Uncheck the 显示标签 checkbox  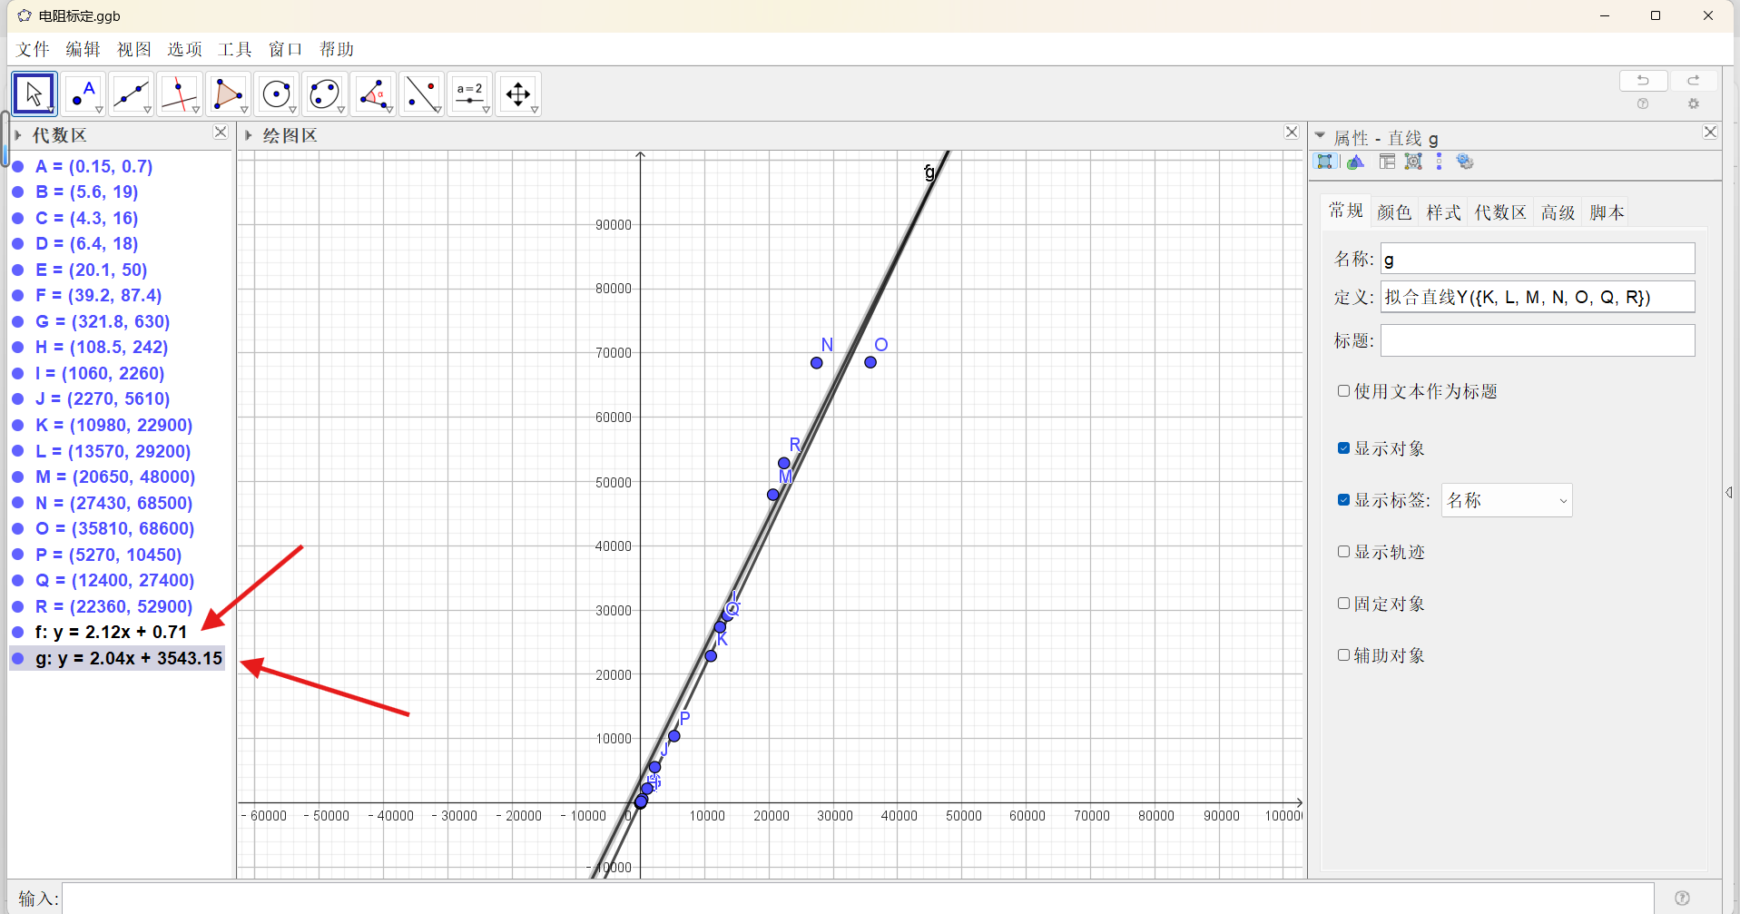pyautogui.click(x=1343, y=500)
